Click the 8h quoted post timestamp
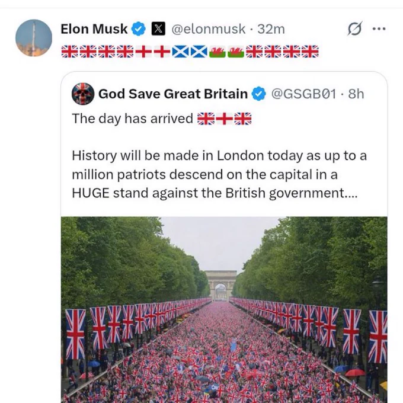 point(356,94)
